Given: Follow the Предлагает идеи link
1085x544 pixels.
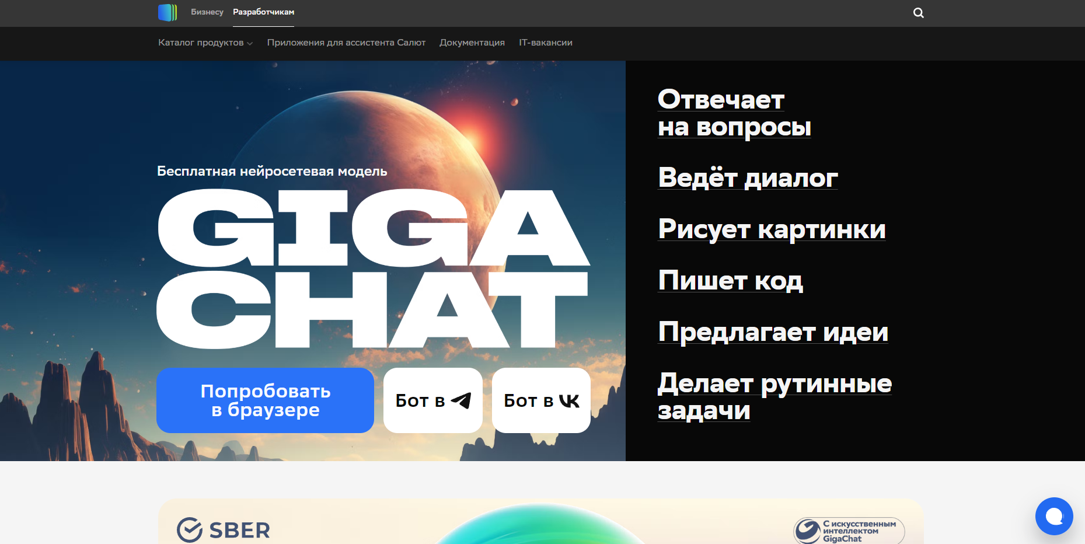Looking at the screenshot, I should click(x=773, y=332).
